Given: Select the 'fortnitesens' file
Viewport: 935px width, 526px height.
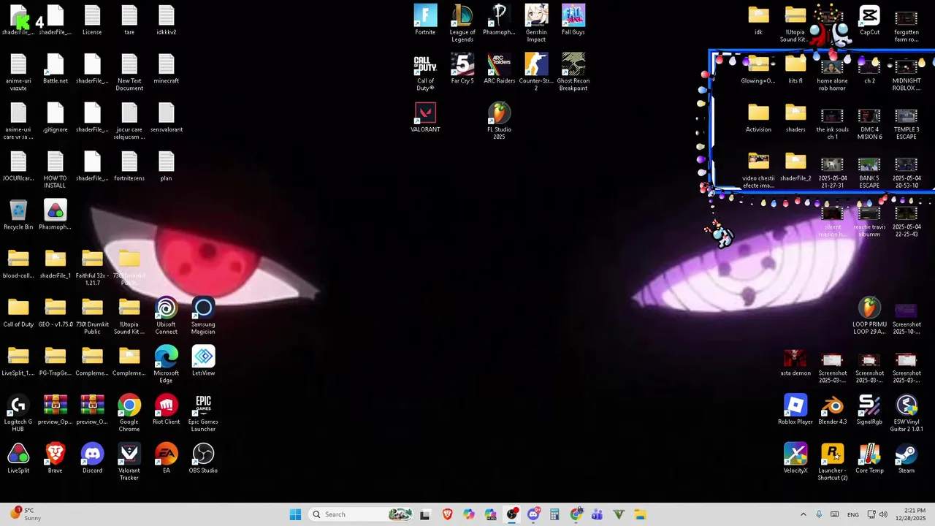Looking at the screenshot, I should point(129,166).
